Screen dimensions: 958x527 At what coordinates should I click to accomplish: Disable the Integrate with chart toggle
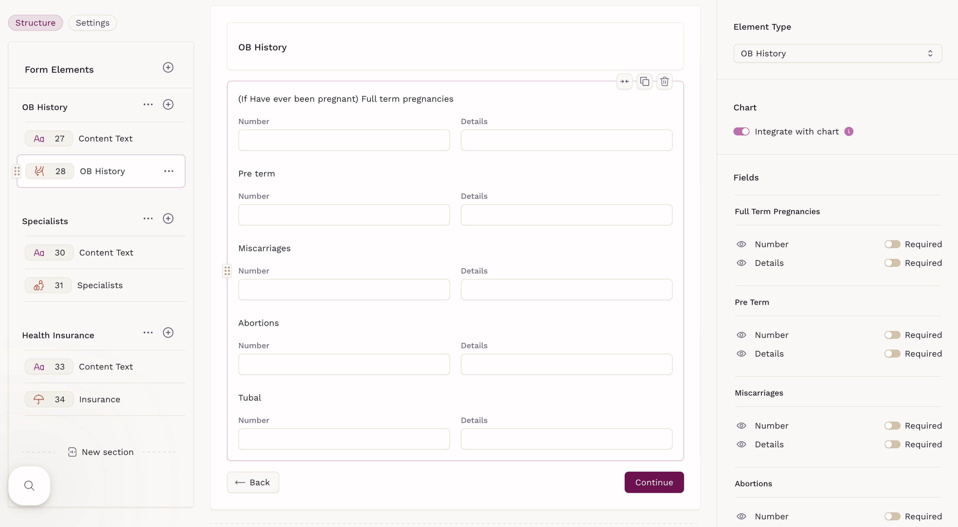coord(741,131)
